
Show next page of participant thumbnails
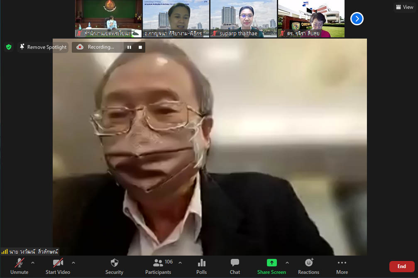(x=357, y=19)
